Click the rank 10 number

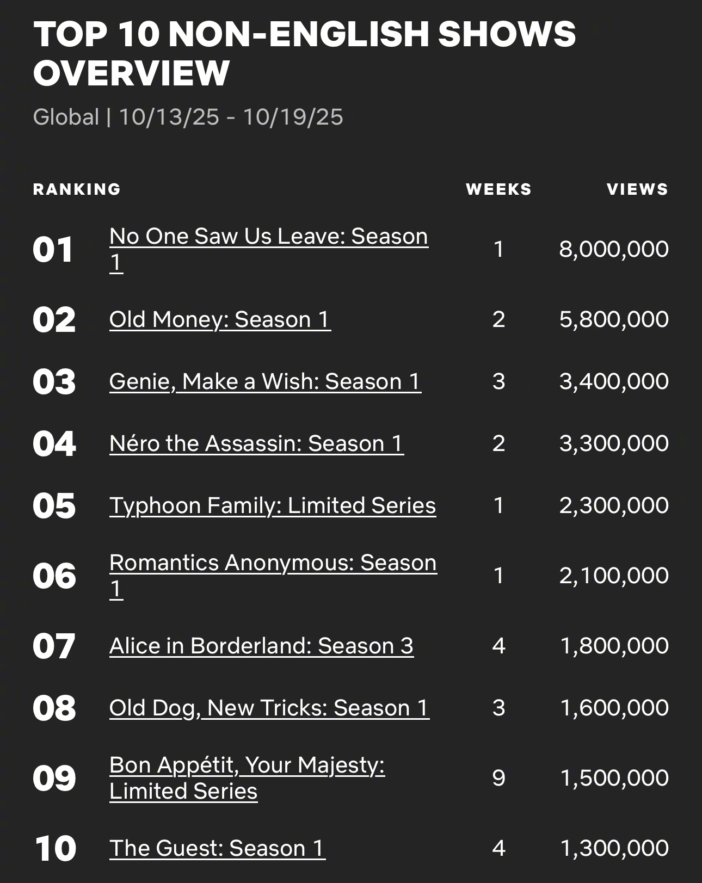click(55, 848)
